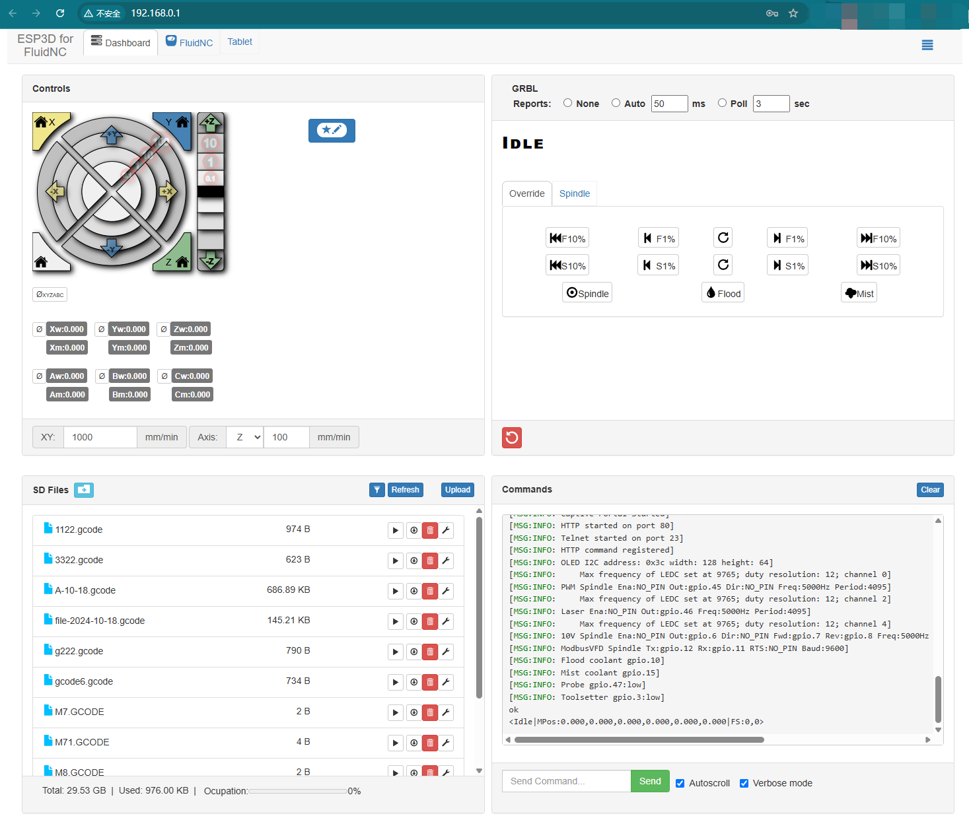Click the Poll seconds field
Image resolution: width=969 pixels, height=820 pixels.
click(x=772, y=104)
